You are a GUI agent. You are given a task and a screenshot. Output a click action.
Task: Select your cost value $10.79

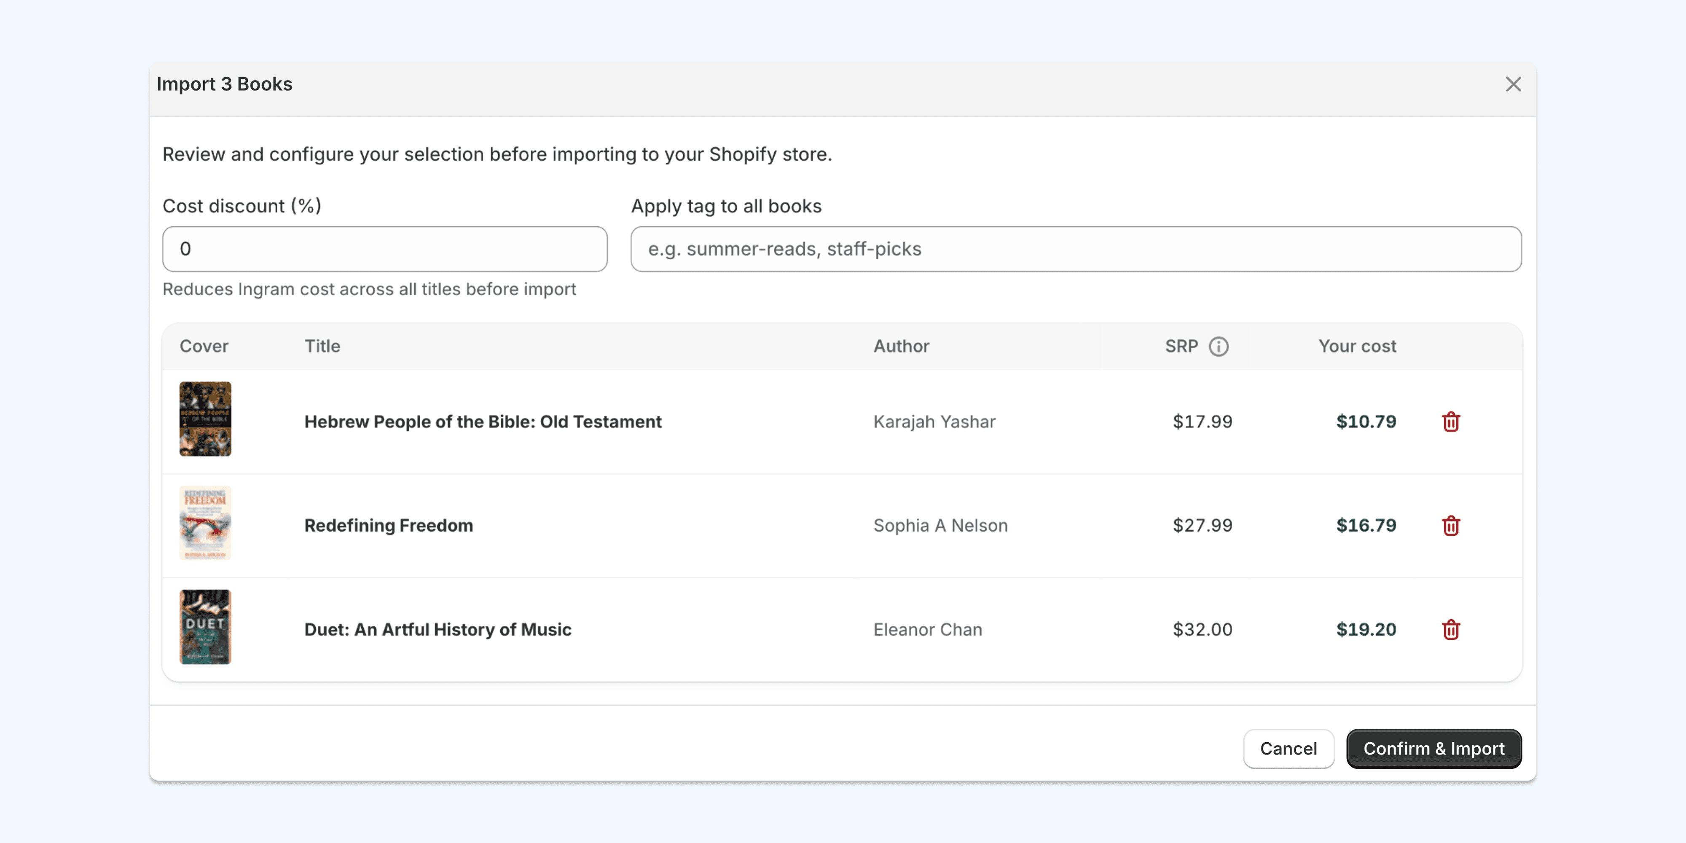coord(1366,421)
